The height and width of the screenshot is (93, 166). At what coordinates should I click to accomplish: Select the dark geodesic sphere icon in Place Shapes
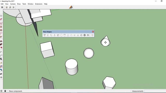point(85,35)
